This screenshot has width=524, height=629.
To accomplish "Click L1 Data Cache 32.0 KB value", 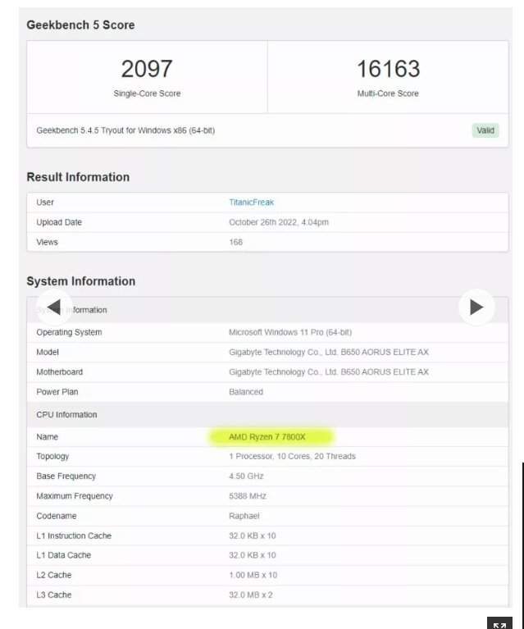I will [253, 555].
